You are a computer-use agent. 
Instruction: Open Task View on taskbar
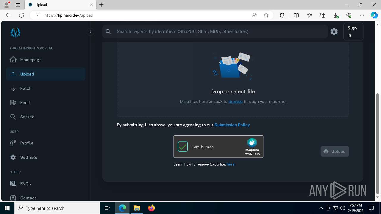(107, 208)
